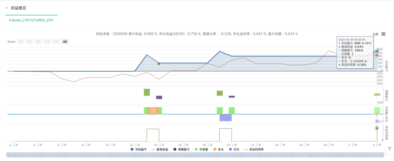Open the chart hamburger export menu

(383, 34)
